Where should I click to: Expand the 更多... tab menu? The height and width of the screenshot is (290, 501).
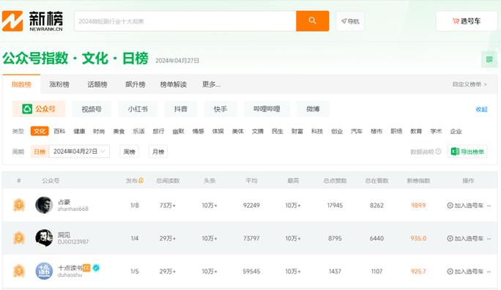tap(211, 84)
